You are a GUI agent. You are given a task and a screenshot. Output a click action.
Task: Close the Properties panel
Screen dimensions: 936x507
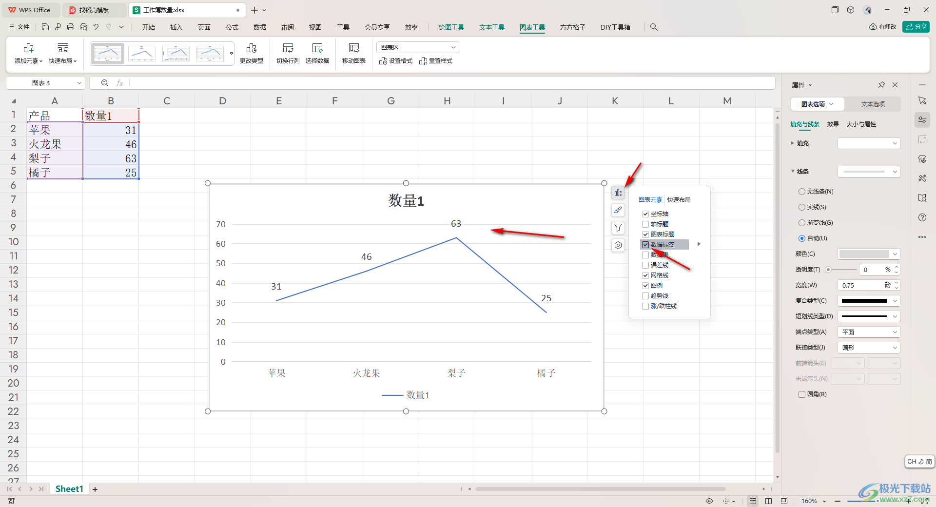(895, 85)
